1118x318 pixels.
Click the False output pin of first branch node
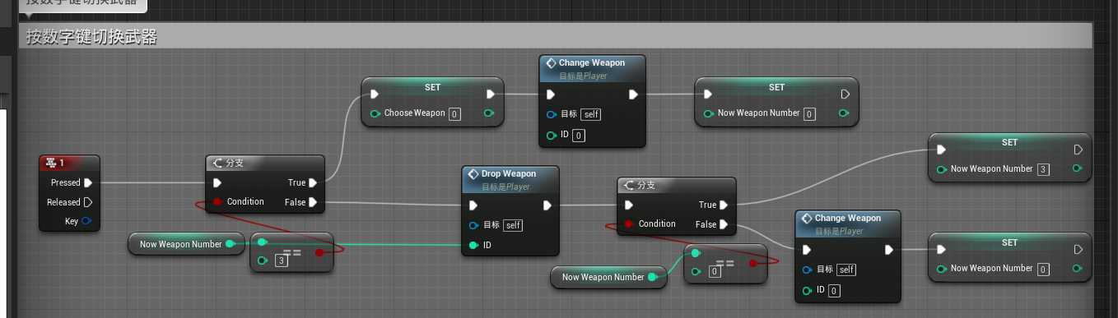point(313,202)
